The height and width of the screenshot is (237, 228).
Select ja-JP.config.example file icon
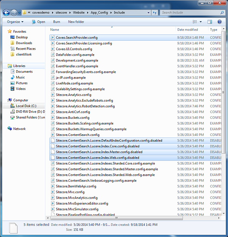tap(52, 78)
